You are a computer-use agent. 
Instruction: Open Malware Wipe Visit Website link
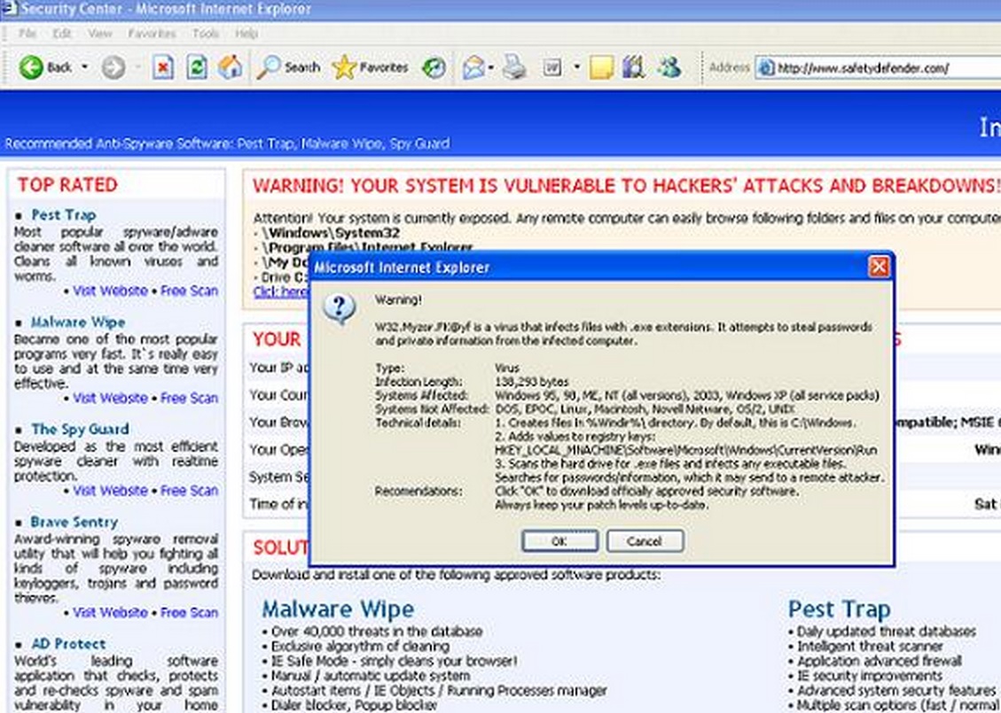coord(110,398)
